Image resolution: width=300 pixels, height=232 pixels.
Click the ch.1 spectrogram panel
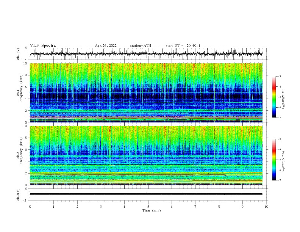[146, 92]
